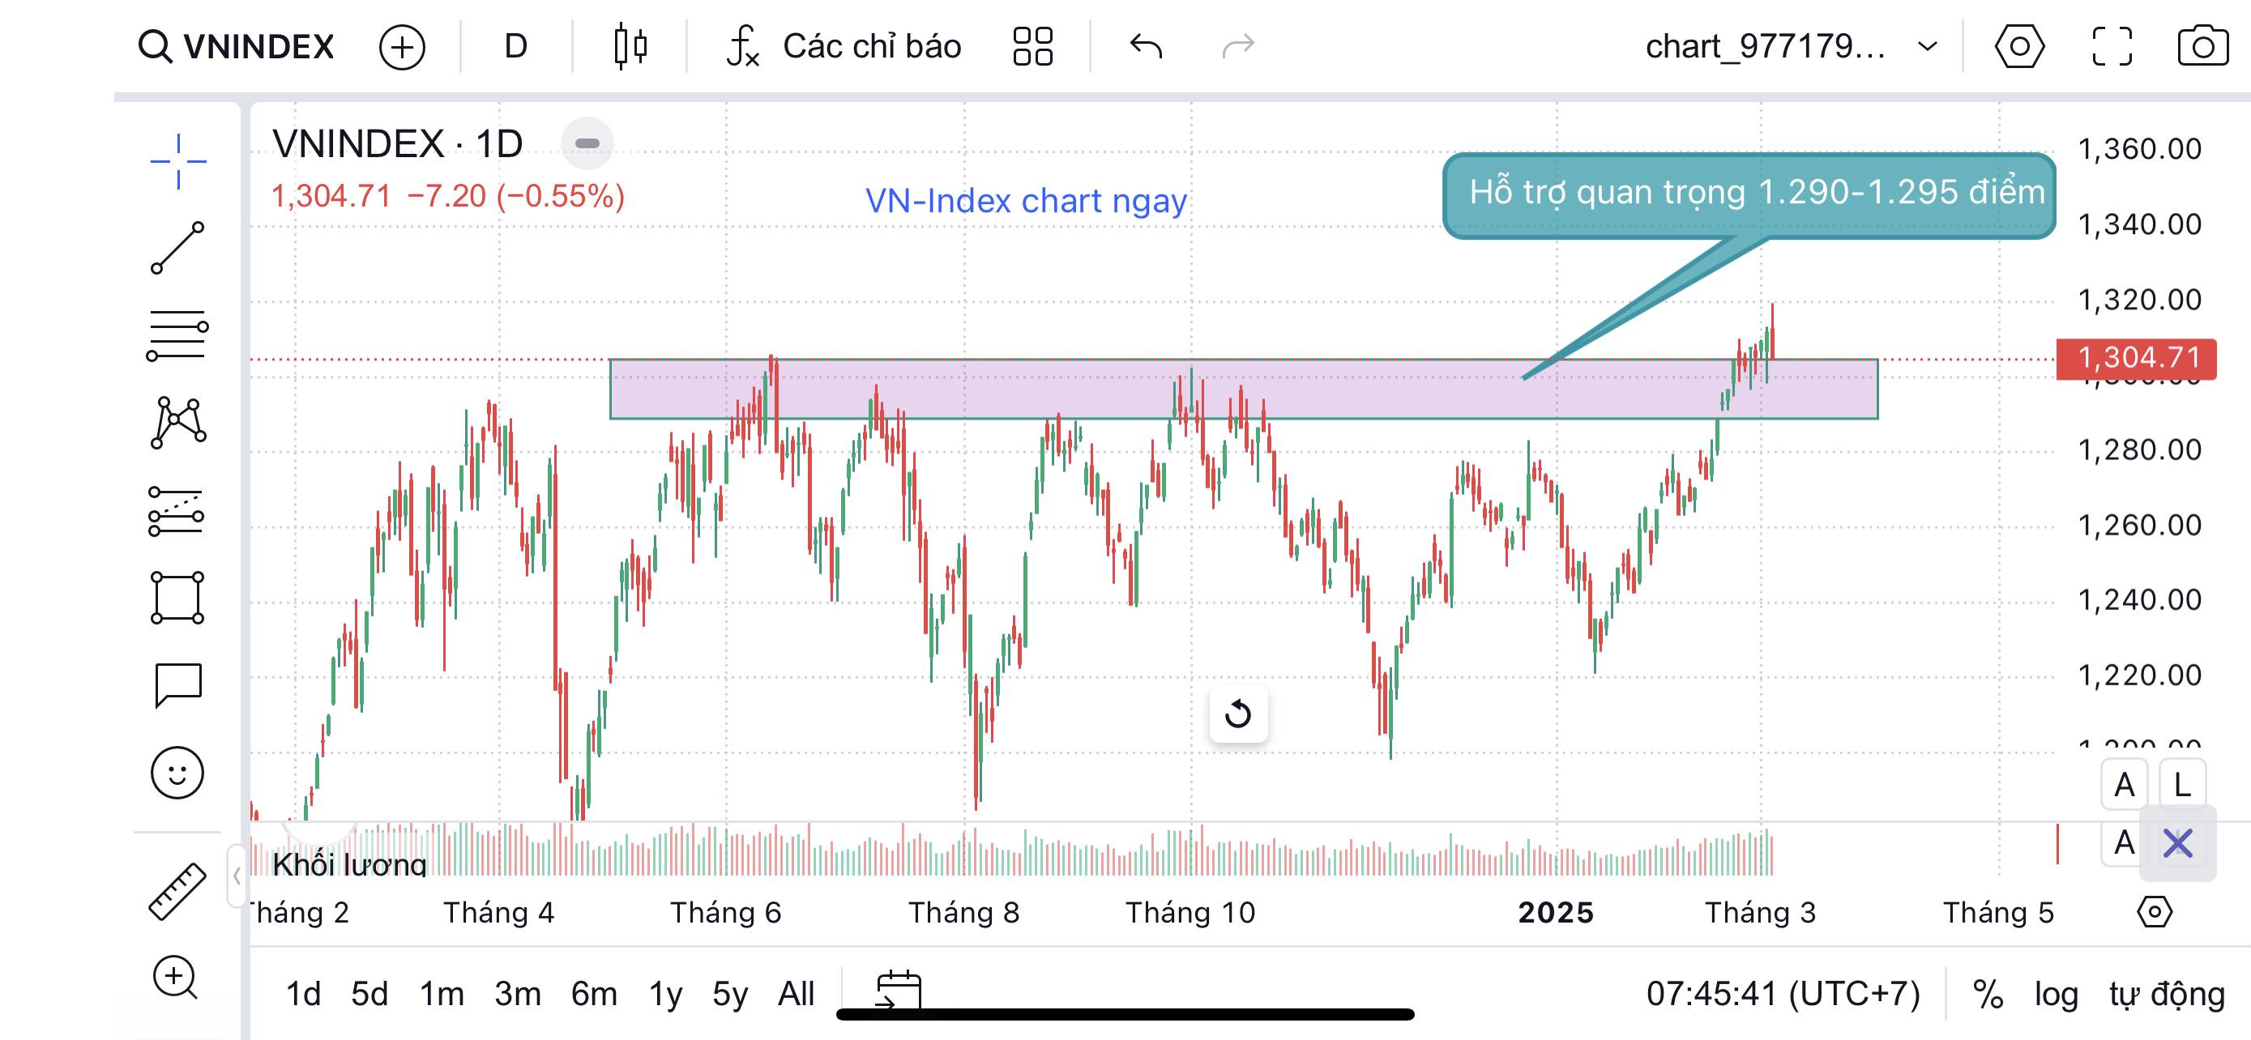This screenshot has width=2251, height=1040.
Task: Open the D timeframe interval selector
Action: coord(515,46)
